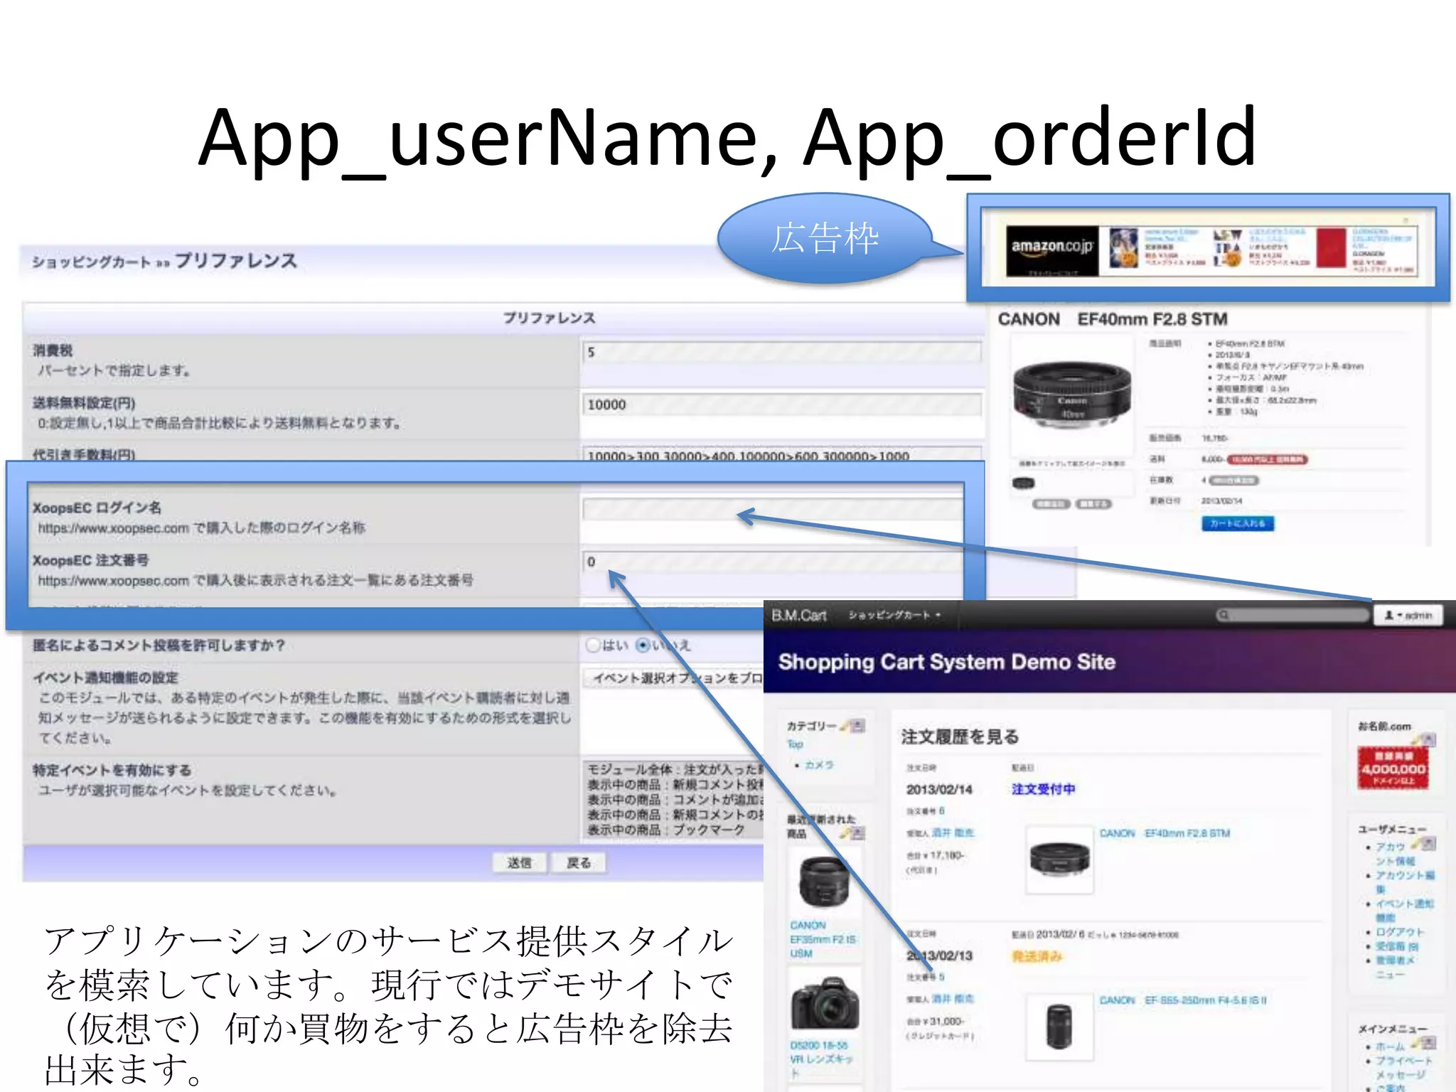The width and height of the screenshot is (1456, 1092).
Task: Click the 2013/02/14 order date
Action: click(x=938, y=790)
